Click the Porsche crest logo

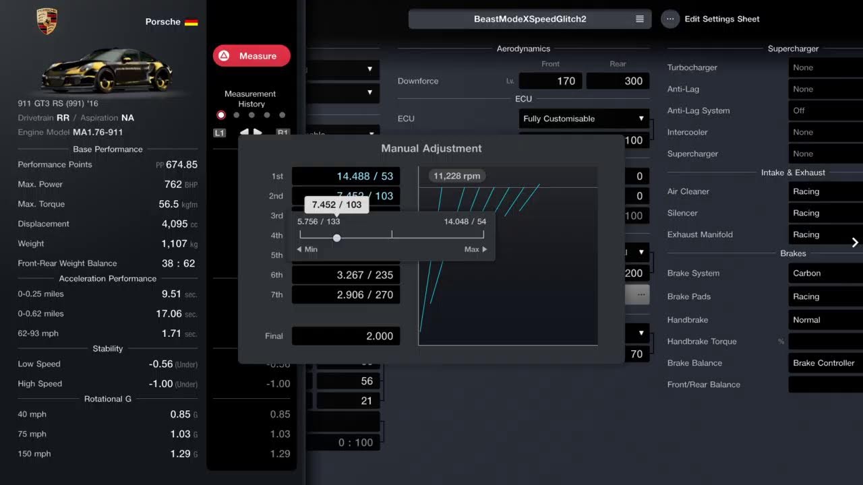point(47,21)
